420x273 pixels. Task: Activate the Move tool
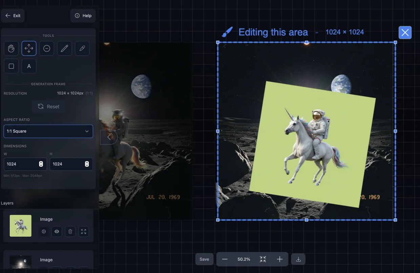29,47
